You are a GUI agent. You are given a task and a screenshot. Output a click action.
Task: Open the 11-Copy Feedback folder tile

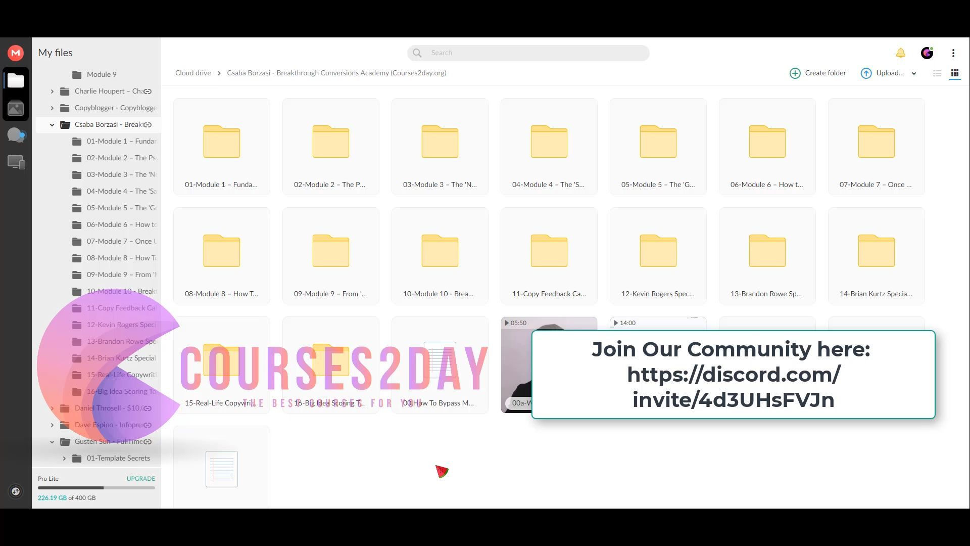coord(549,256)
